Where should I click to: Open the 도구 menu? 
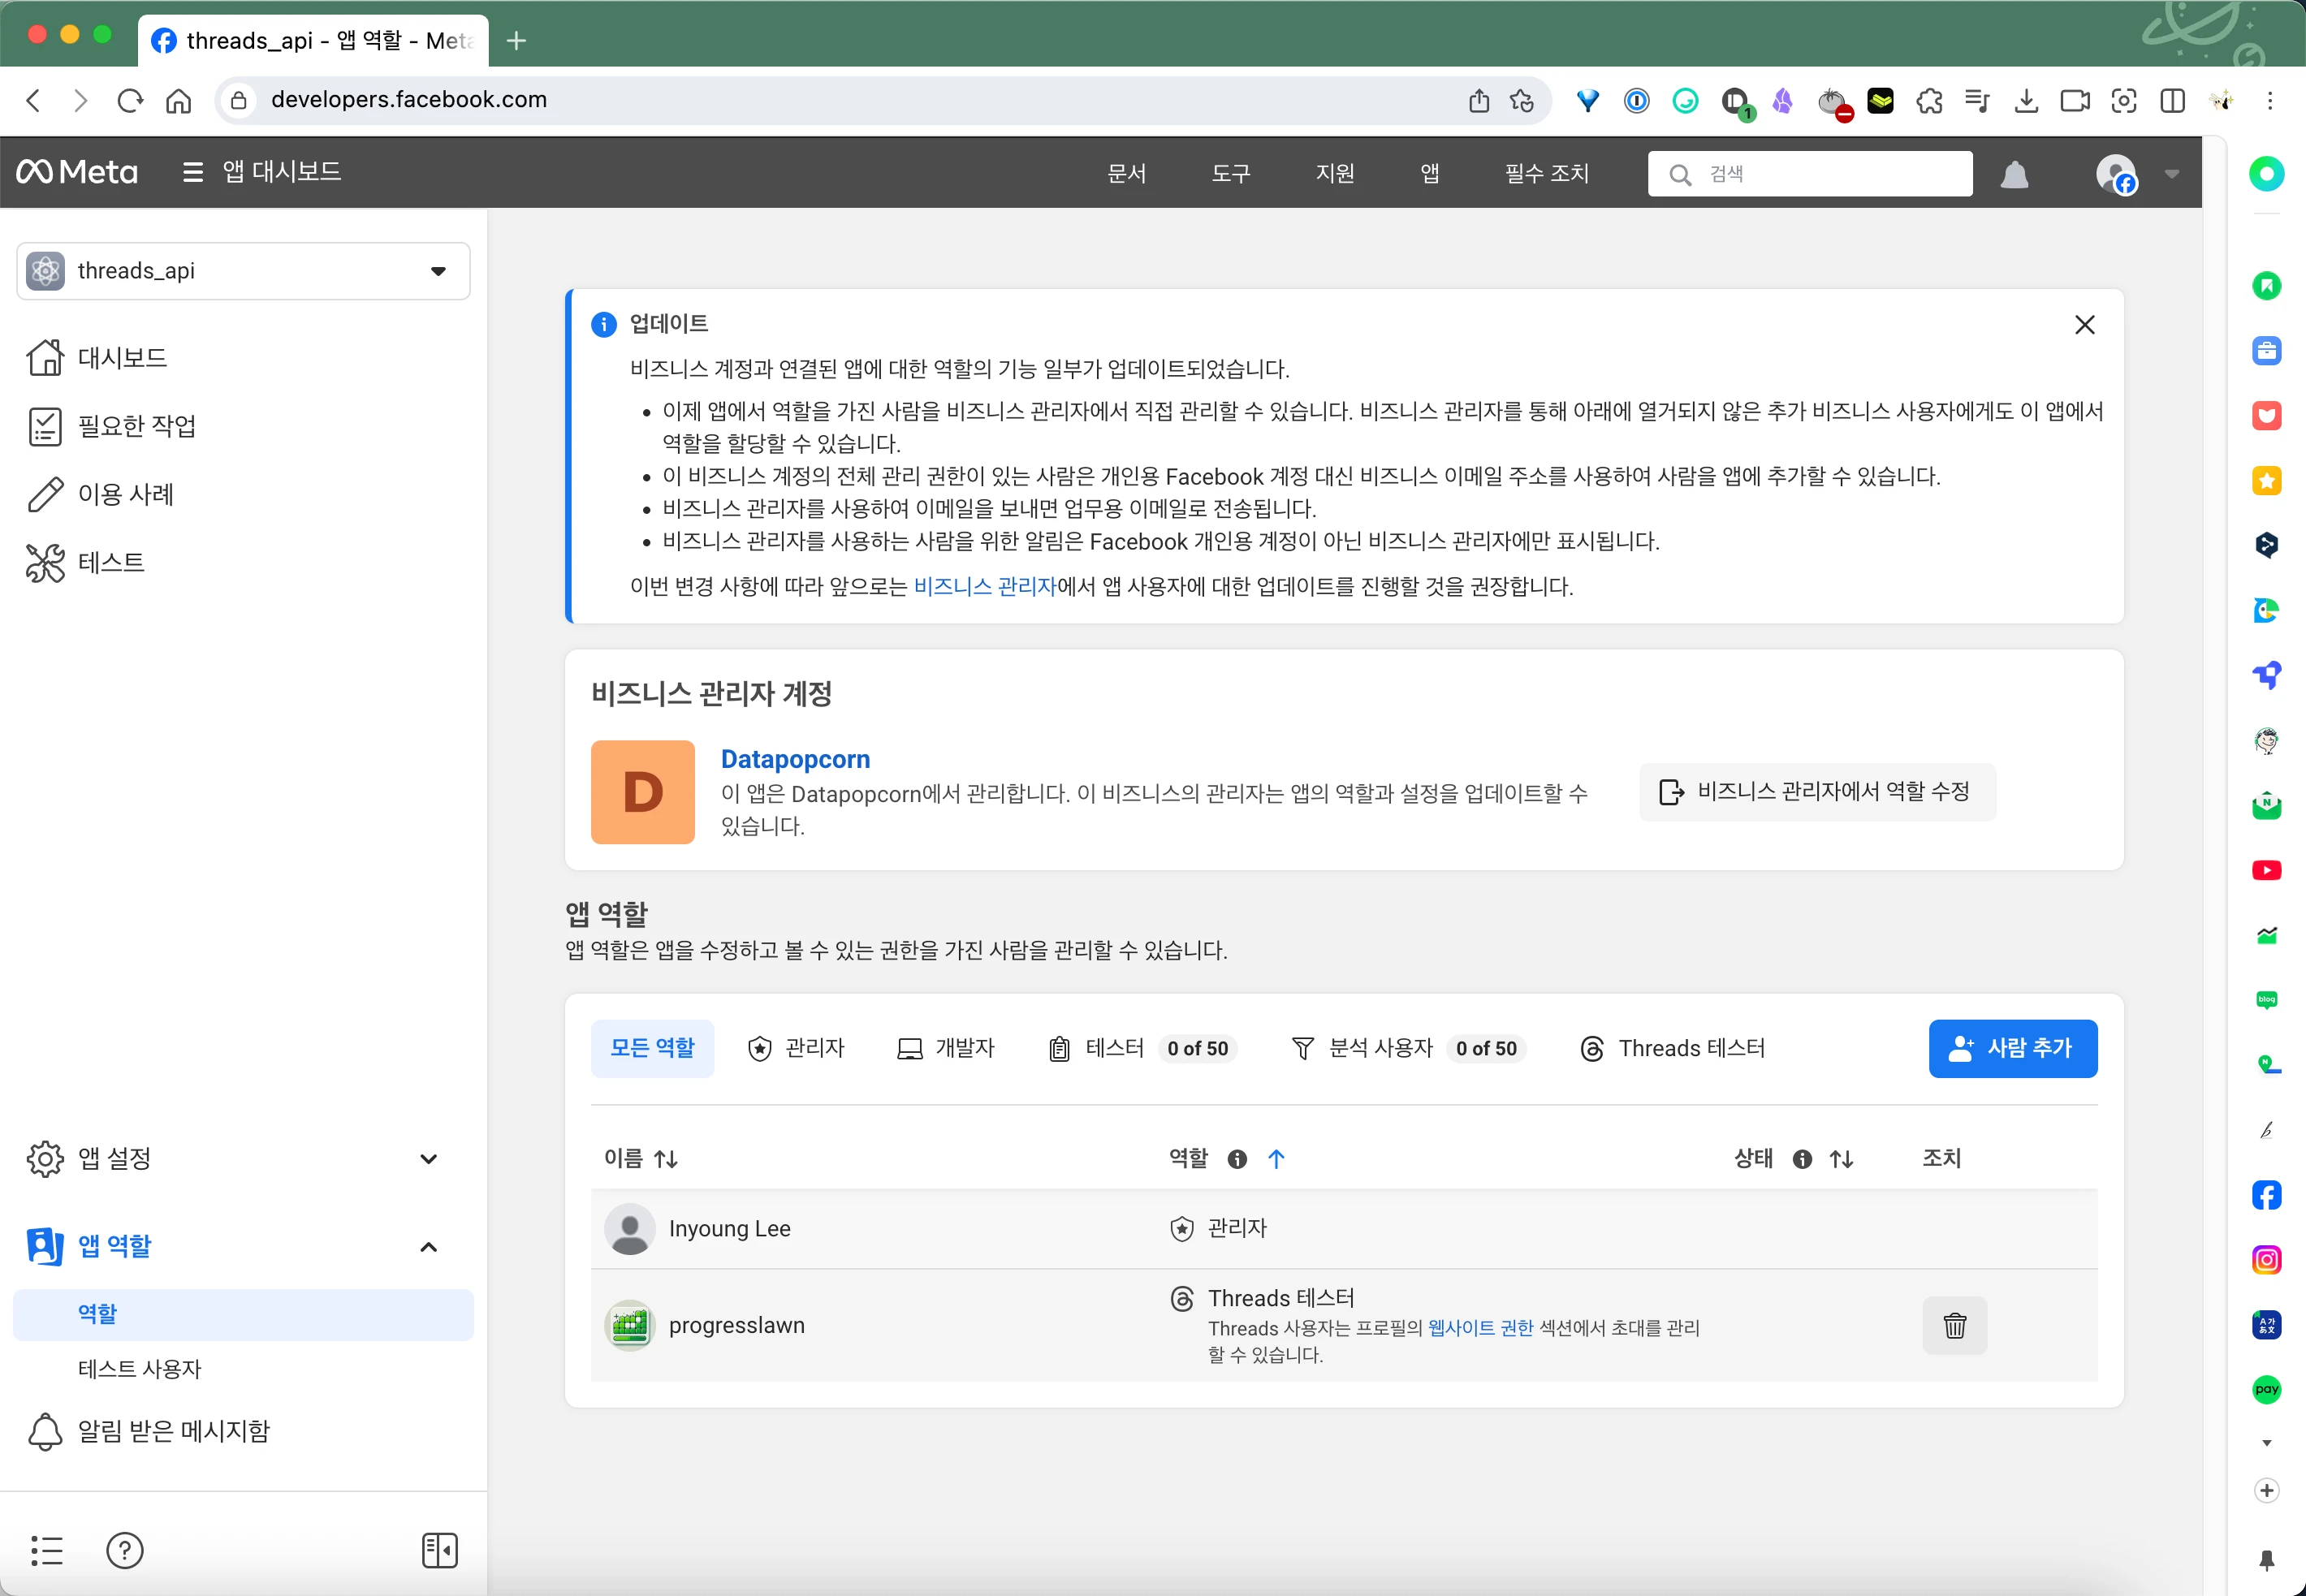(1231, 173)
